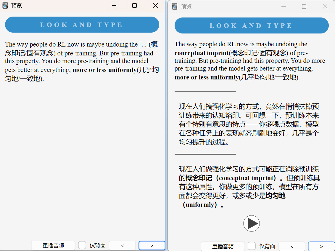The height and width of the screenshot is (251, 335).
Task: Click Anki icon in right preview window title bar
Action: 175,6
